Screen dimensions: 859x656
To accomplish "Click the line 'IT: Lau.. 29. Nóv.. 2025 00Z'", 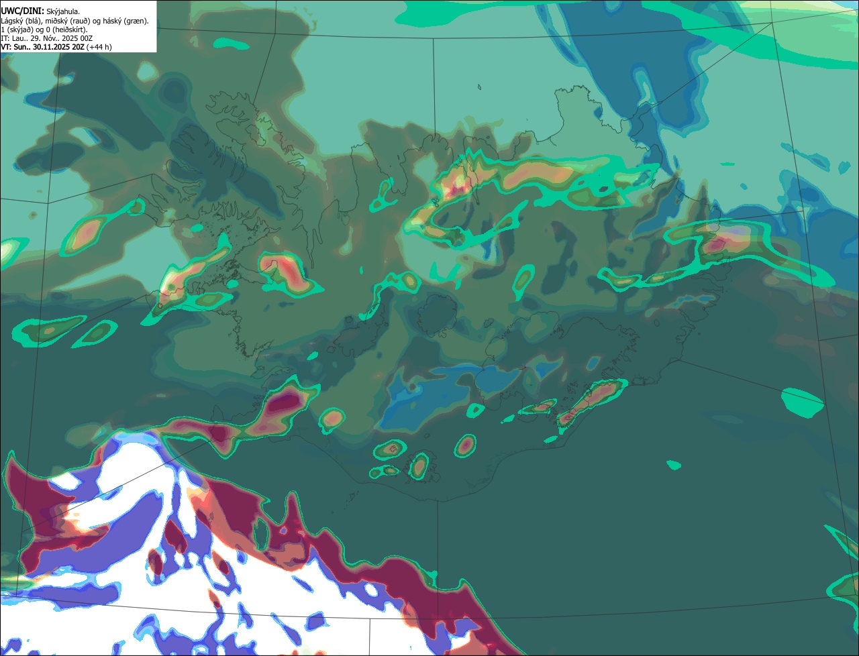I will click(47, 38).
